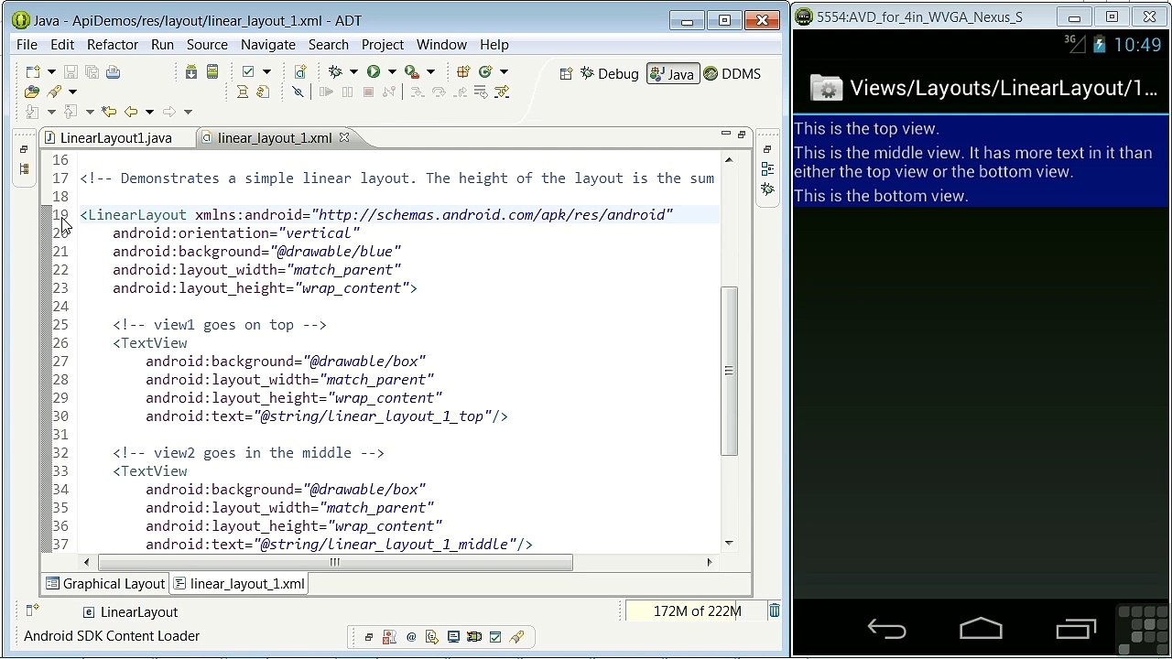Switch to the DDMS perspective

[x=732, y=74]
